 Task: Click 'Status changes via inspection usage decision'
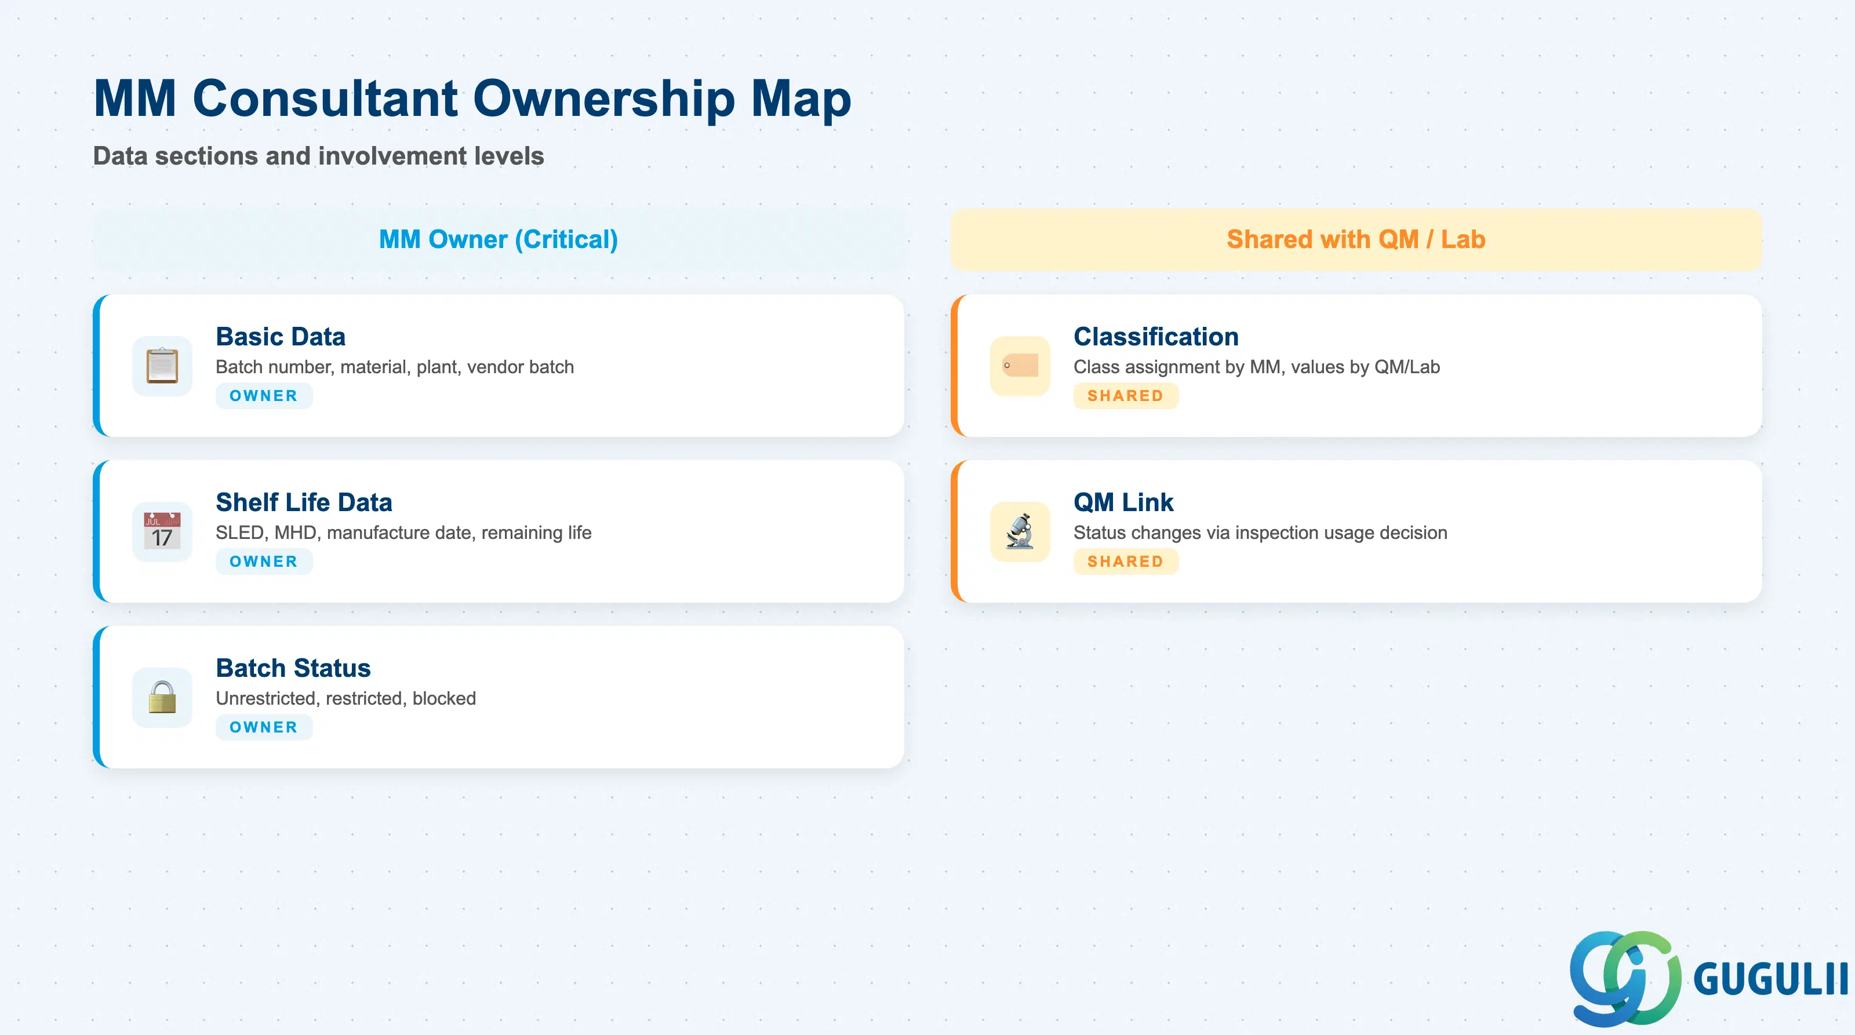tap(1260, 533)
